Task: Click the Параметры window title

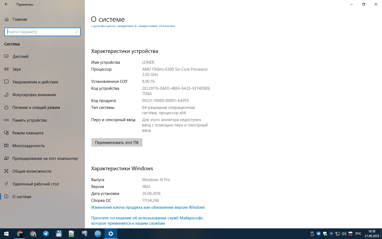Action: coord(25,5)
